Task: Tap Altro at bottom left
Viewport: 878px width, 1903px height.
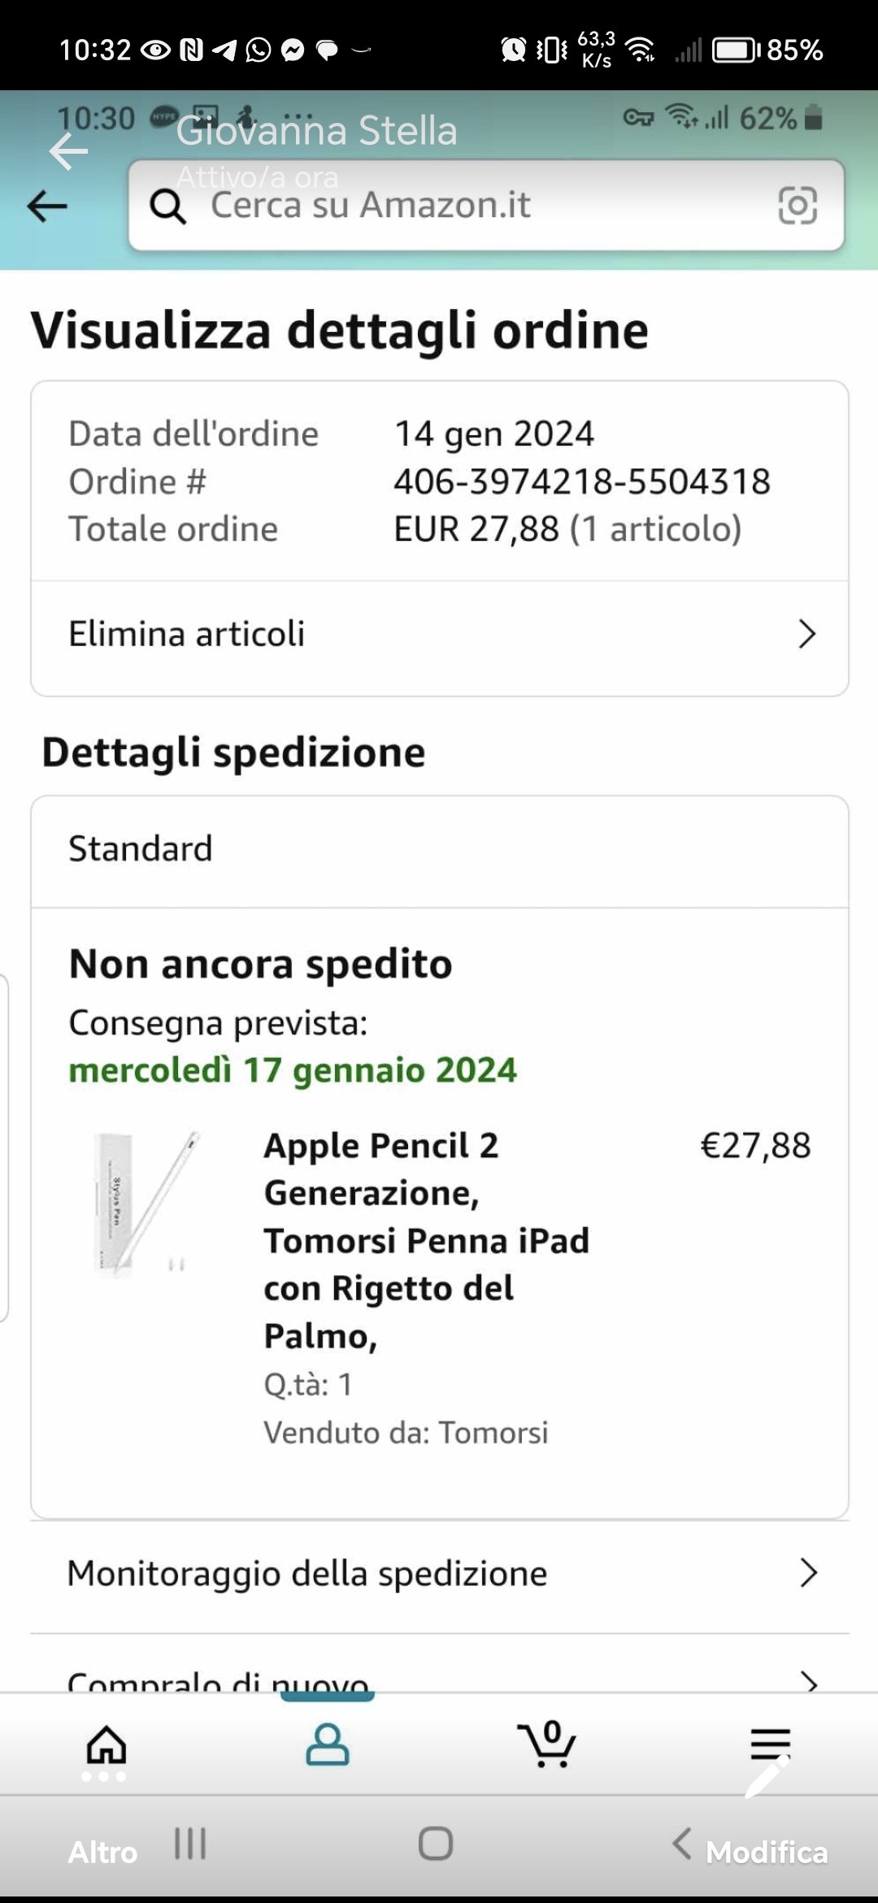Action: tap(102, 1852)
